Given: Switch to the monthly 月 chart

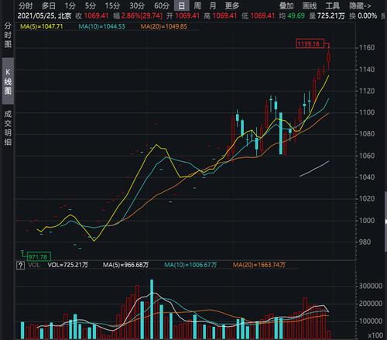Looking at the screenshot, I should coord(213,5).
